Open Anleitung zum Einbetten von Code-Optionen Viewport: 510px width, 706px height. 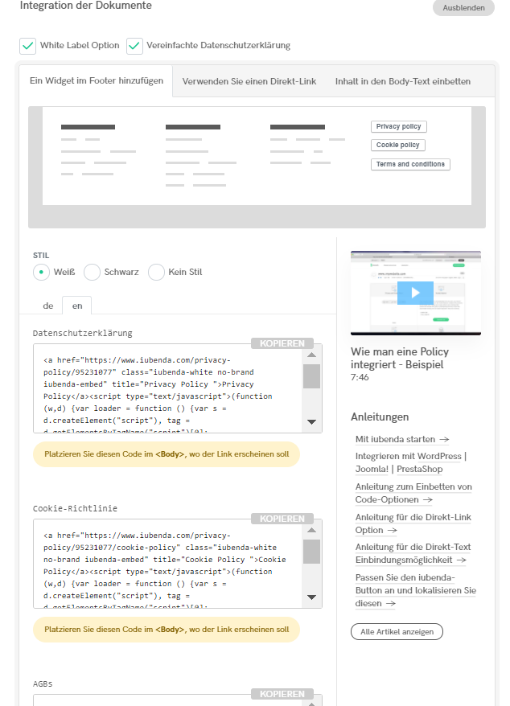point(413,493)
